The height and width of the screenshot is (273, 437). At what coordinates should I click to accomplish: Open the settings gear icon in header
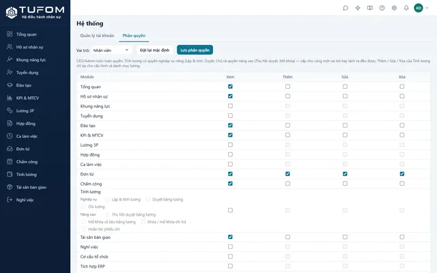click(x=394, y=8)
